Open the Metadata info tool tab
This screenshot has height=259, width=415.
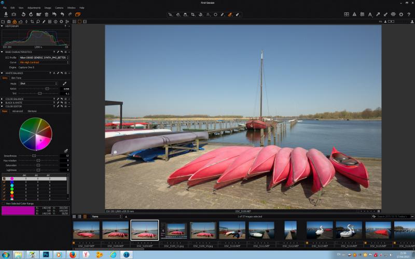(56, 22)
